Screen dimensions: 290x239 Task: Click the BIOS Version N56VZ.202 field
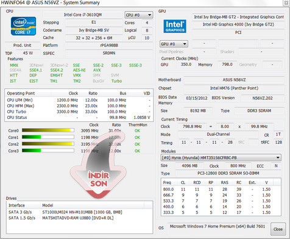coord(263,98)
